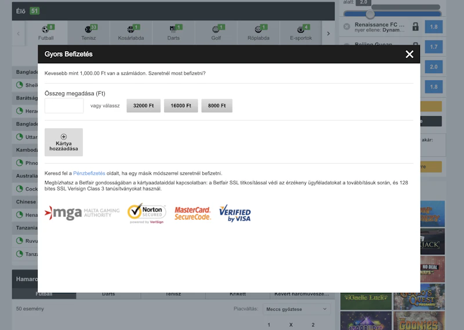Open the Kosárlabda live category
The height and width of the screenshot is (330, 464).
131,33
